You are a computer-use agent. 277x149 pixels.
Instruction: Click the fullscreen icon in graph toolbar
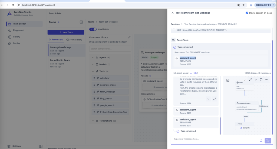coord(250,80)
